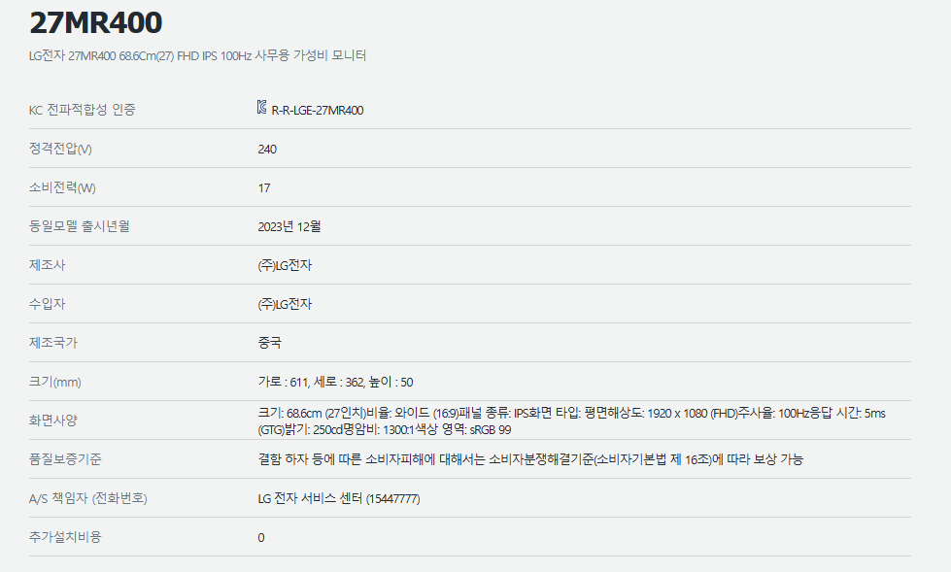Click the 27MR400 product title heading
Viewport: 951px width, 572px height.
coord(95,22)
